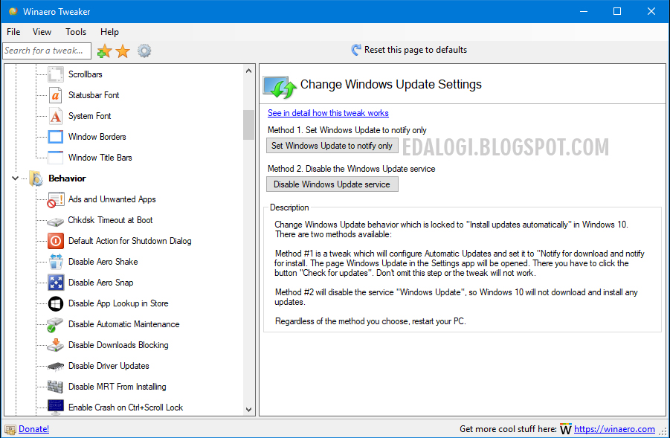Click the Disable MRT From Installing icon
Screen dimensions: 670x438
pyautogui.click(x=56, y=387)
